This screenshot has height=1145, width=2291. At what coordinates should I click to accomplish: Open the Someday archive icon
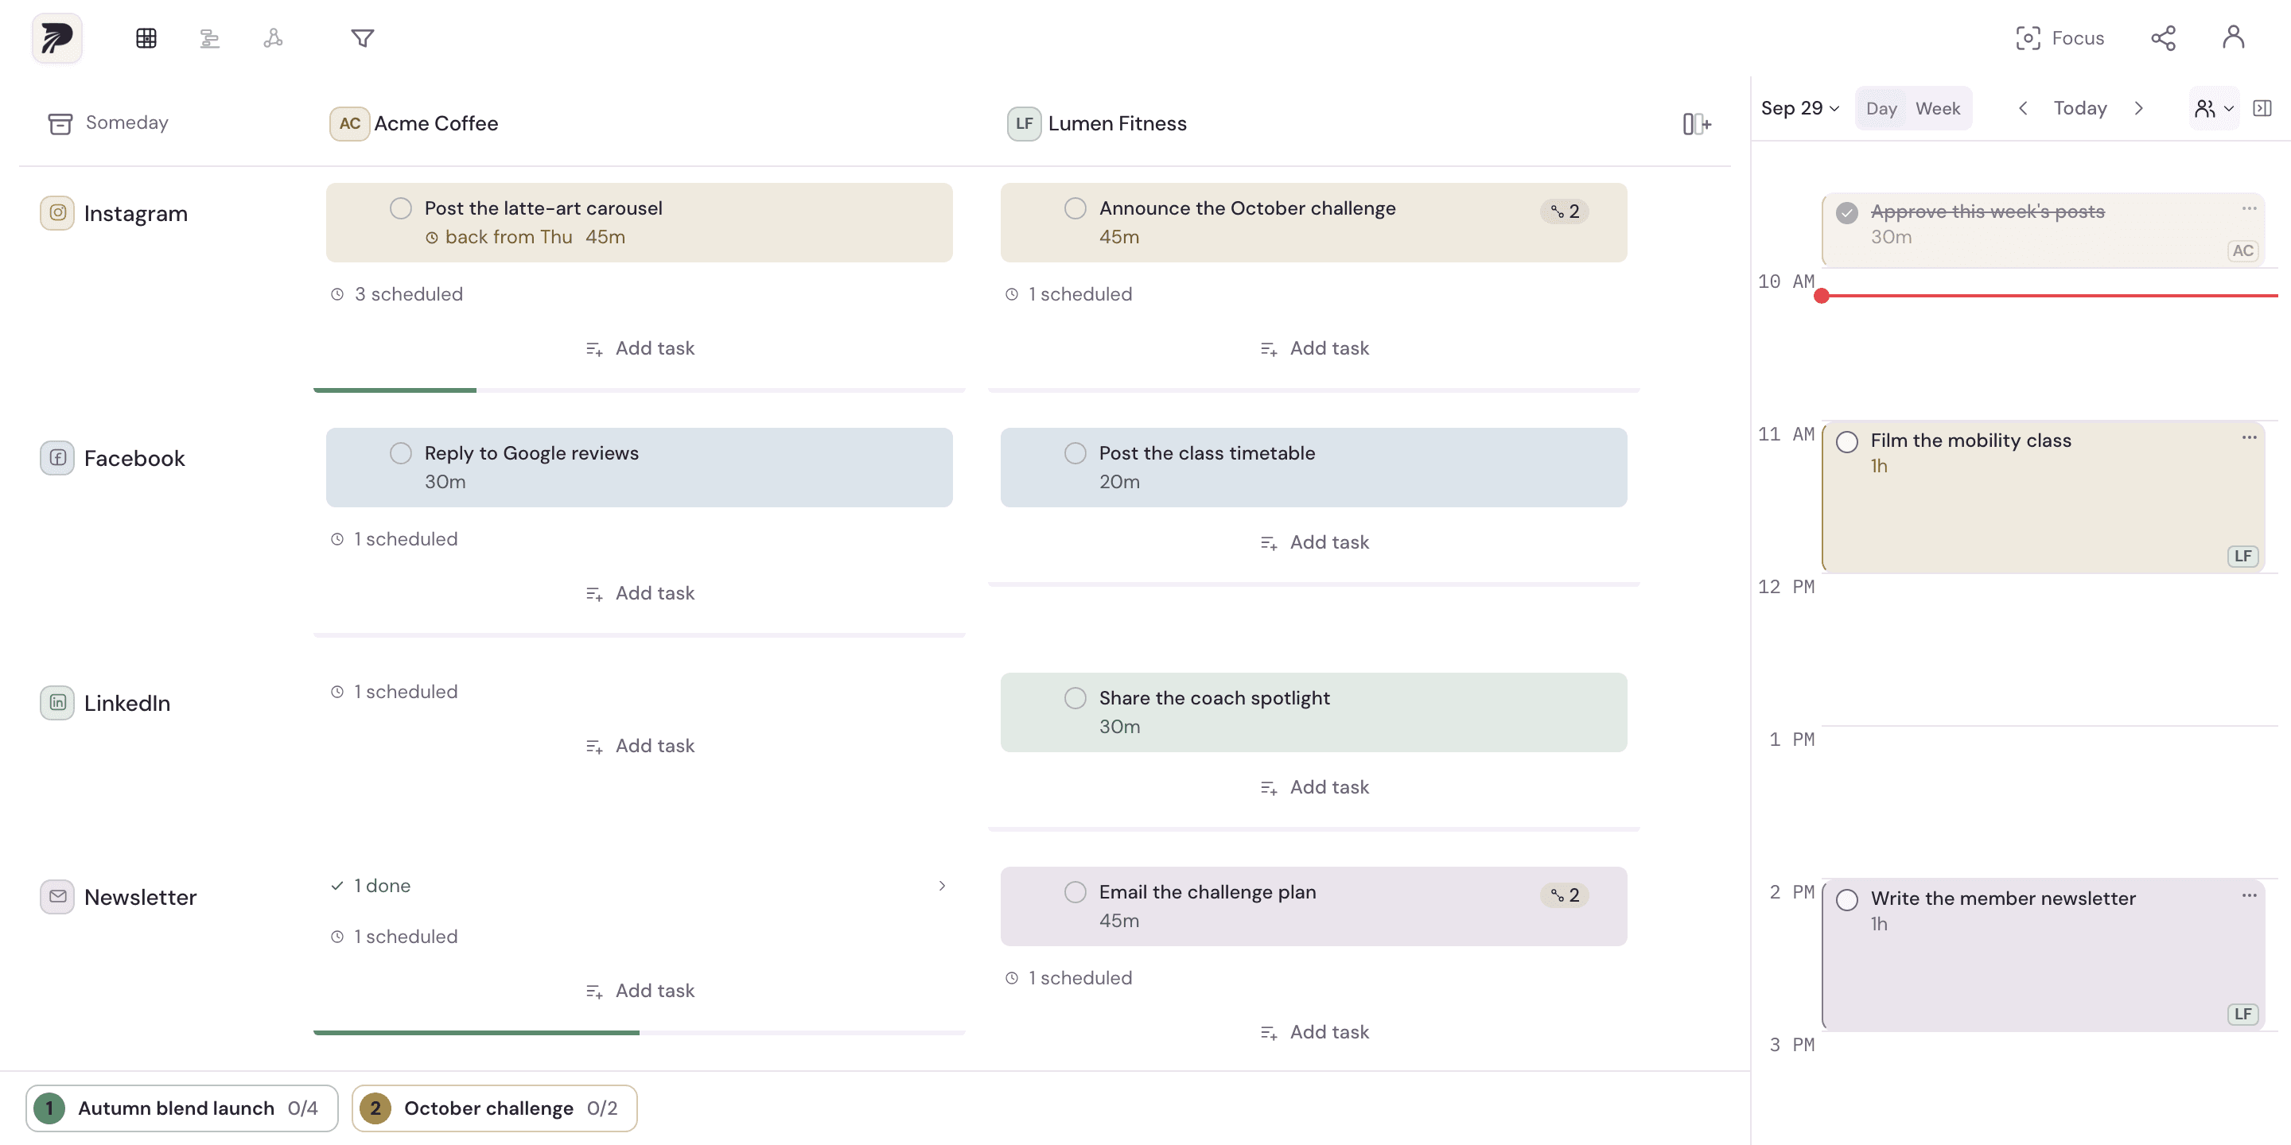pos(60,122)
